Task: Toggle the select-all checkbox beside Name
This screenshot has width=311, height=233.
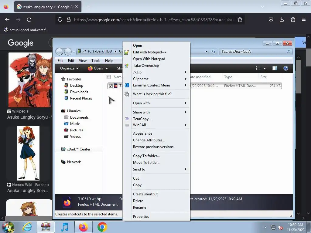Action: pos(108,77)
